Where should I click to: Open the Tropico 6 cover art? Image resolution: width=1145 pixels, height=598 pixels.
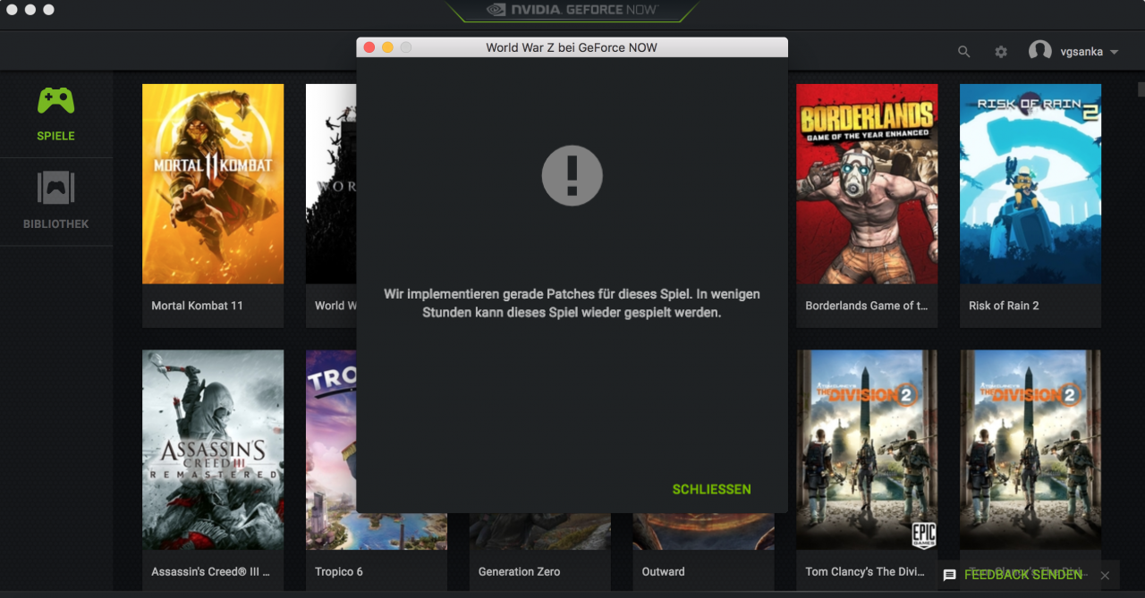tap(331, 450)
